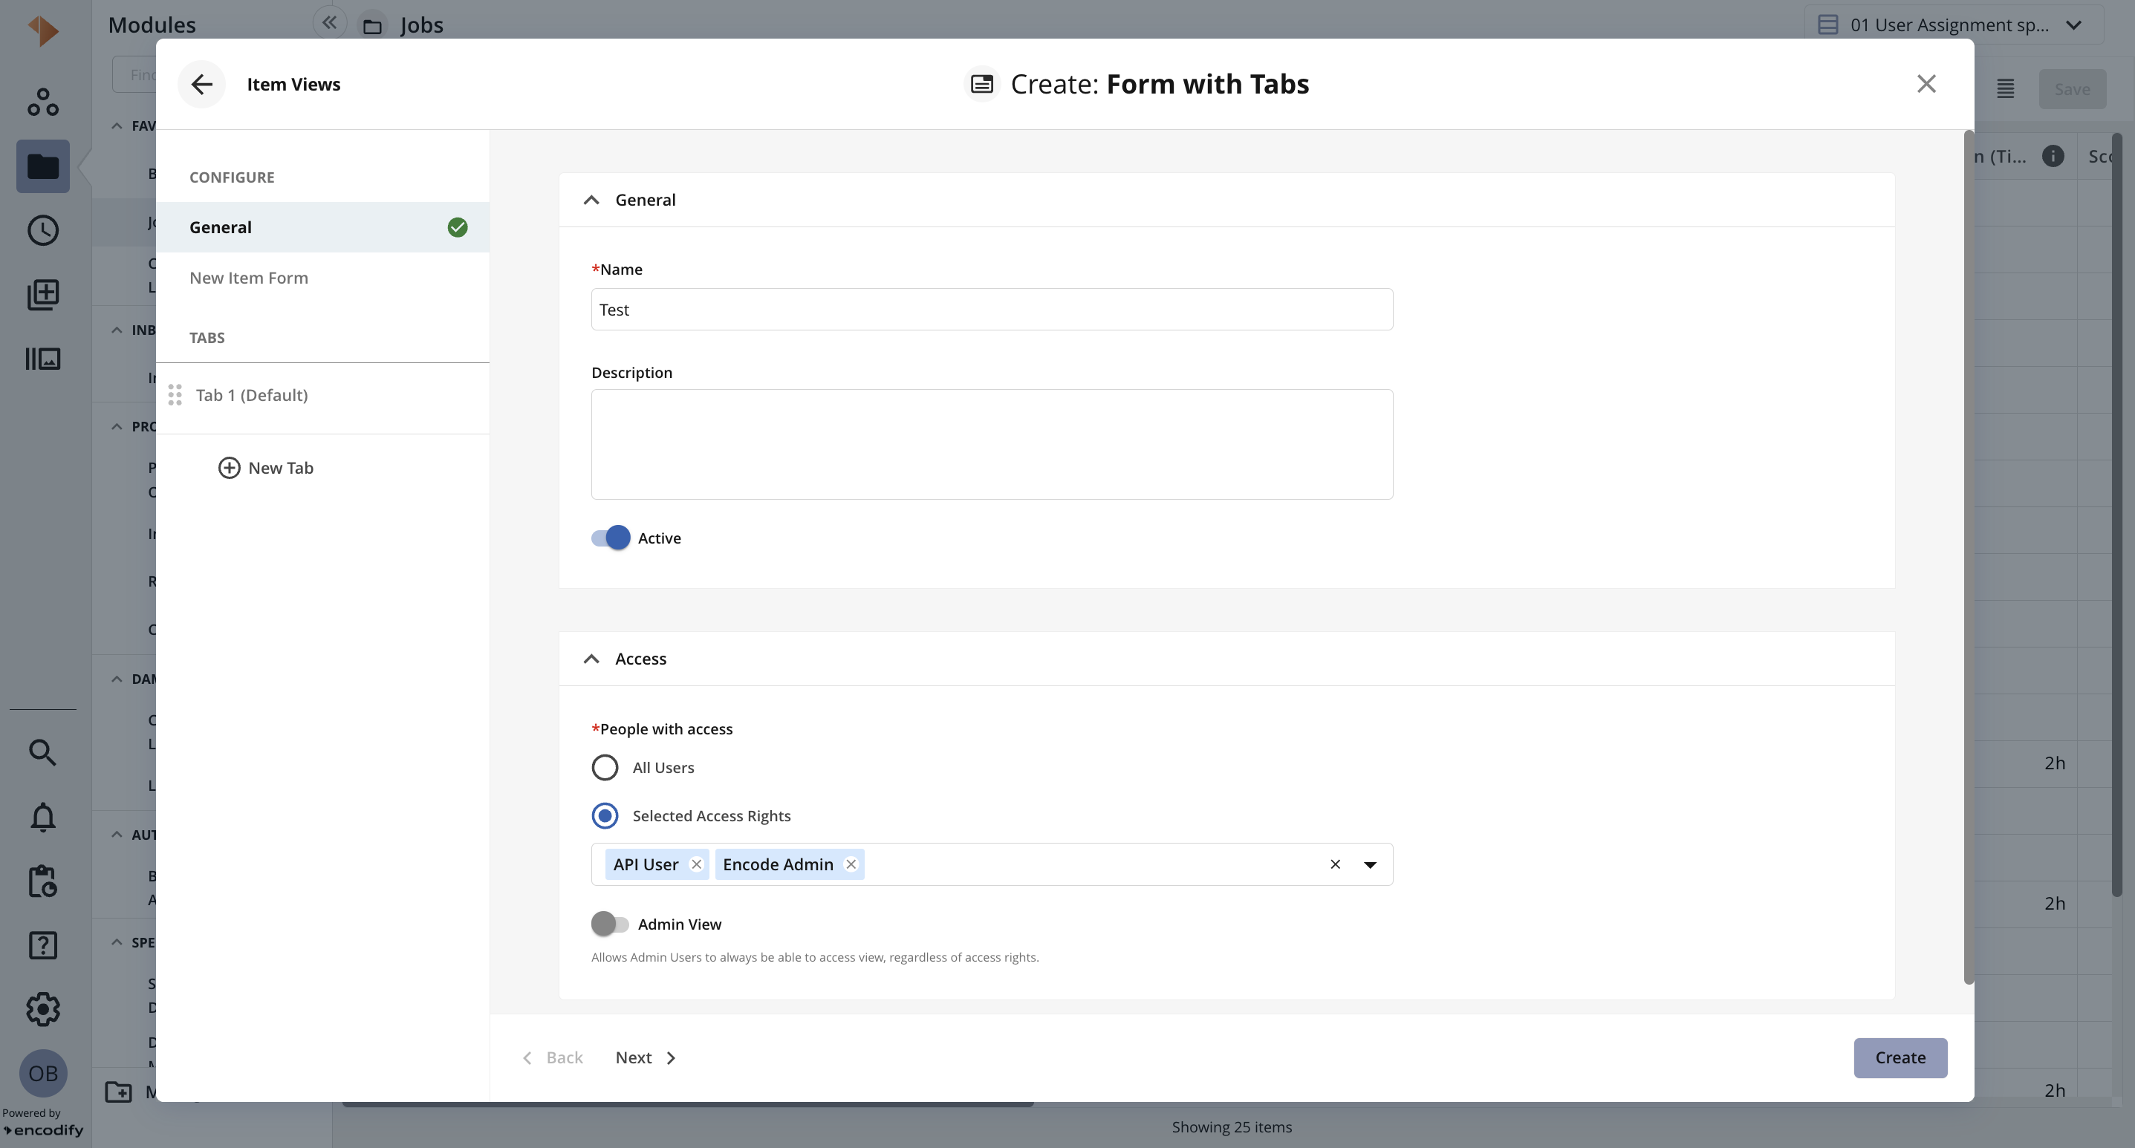Screen dimensions: 2135x1148
Task: Collapse the PRO section in Modules
Action: tap(117, 426)
